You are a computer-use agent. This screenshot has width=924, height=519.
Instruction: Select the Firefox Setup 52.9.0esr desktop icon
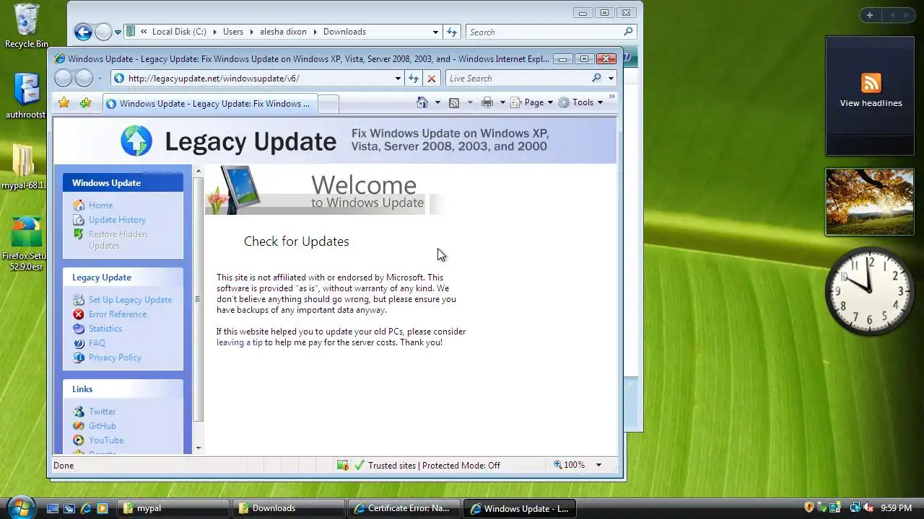coord(24,243)
